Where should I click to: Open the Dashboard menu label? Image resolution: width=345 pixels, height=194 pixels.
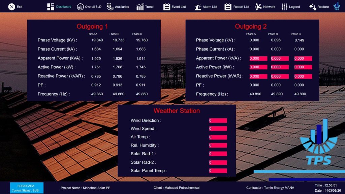[64, 7]
